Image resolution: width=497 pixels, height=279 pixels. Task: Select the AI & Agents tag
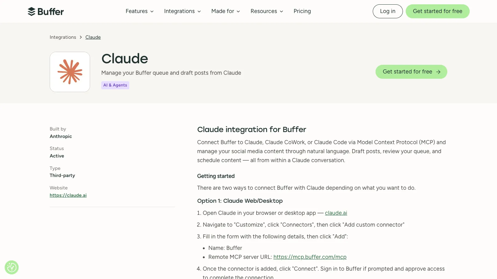point(115,85)
